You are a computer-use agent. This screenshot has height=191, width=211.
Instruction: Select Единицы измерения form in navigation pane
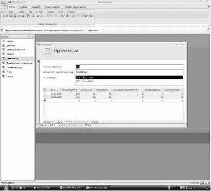coord(15,49)
